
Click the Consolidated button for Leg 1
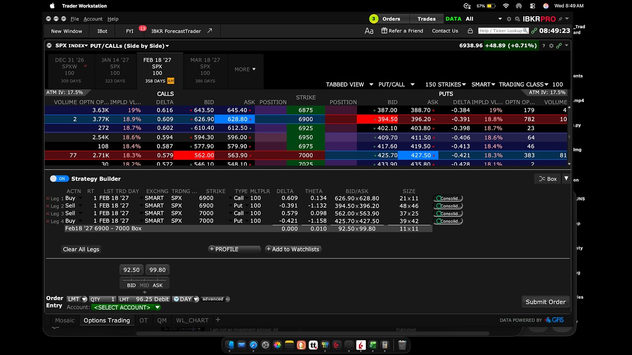coord(448,198)
